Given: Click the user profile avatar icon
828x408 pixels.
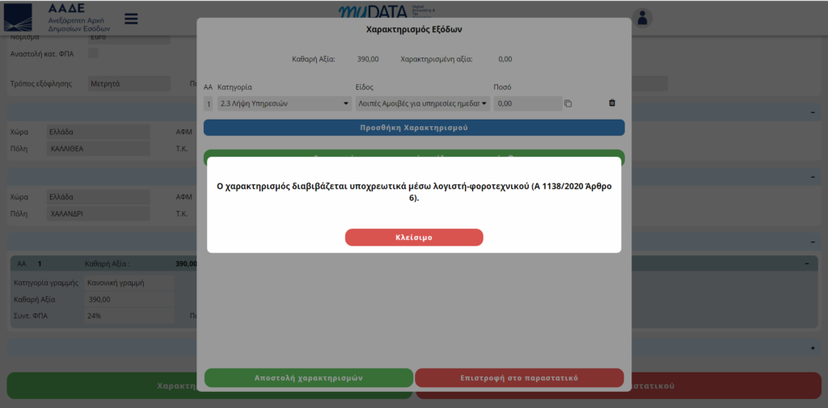Looking at the screenshot, I should tap(643, 18).
